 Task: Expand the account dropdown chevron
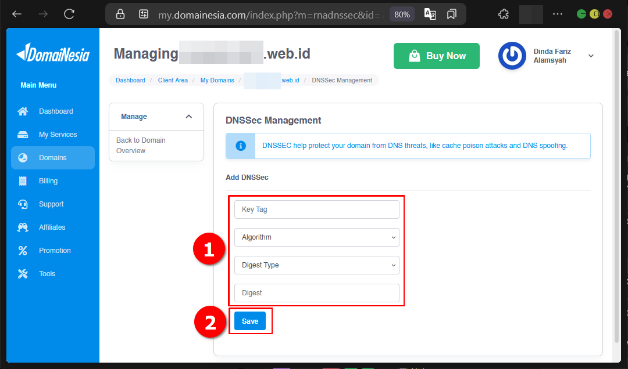click(x=591, y=56)
